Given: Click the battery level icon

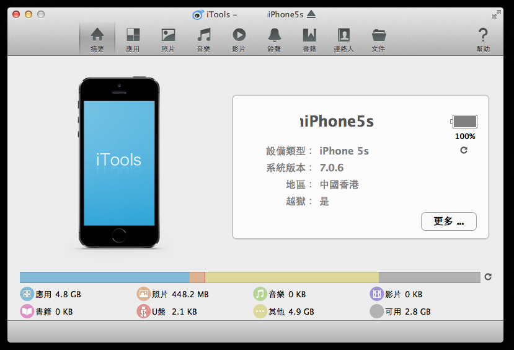Looking at the screenshot, I should (464, 122).
